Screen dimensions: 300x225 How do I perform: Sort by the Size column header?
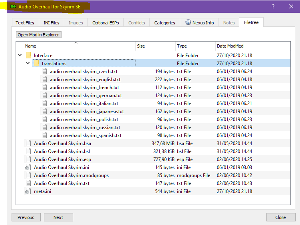141,46
